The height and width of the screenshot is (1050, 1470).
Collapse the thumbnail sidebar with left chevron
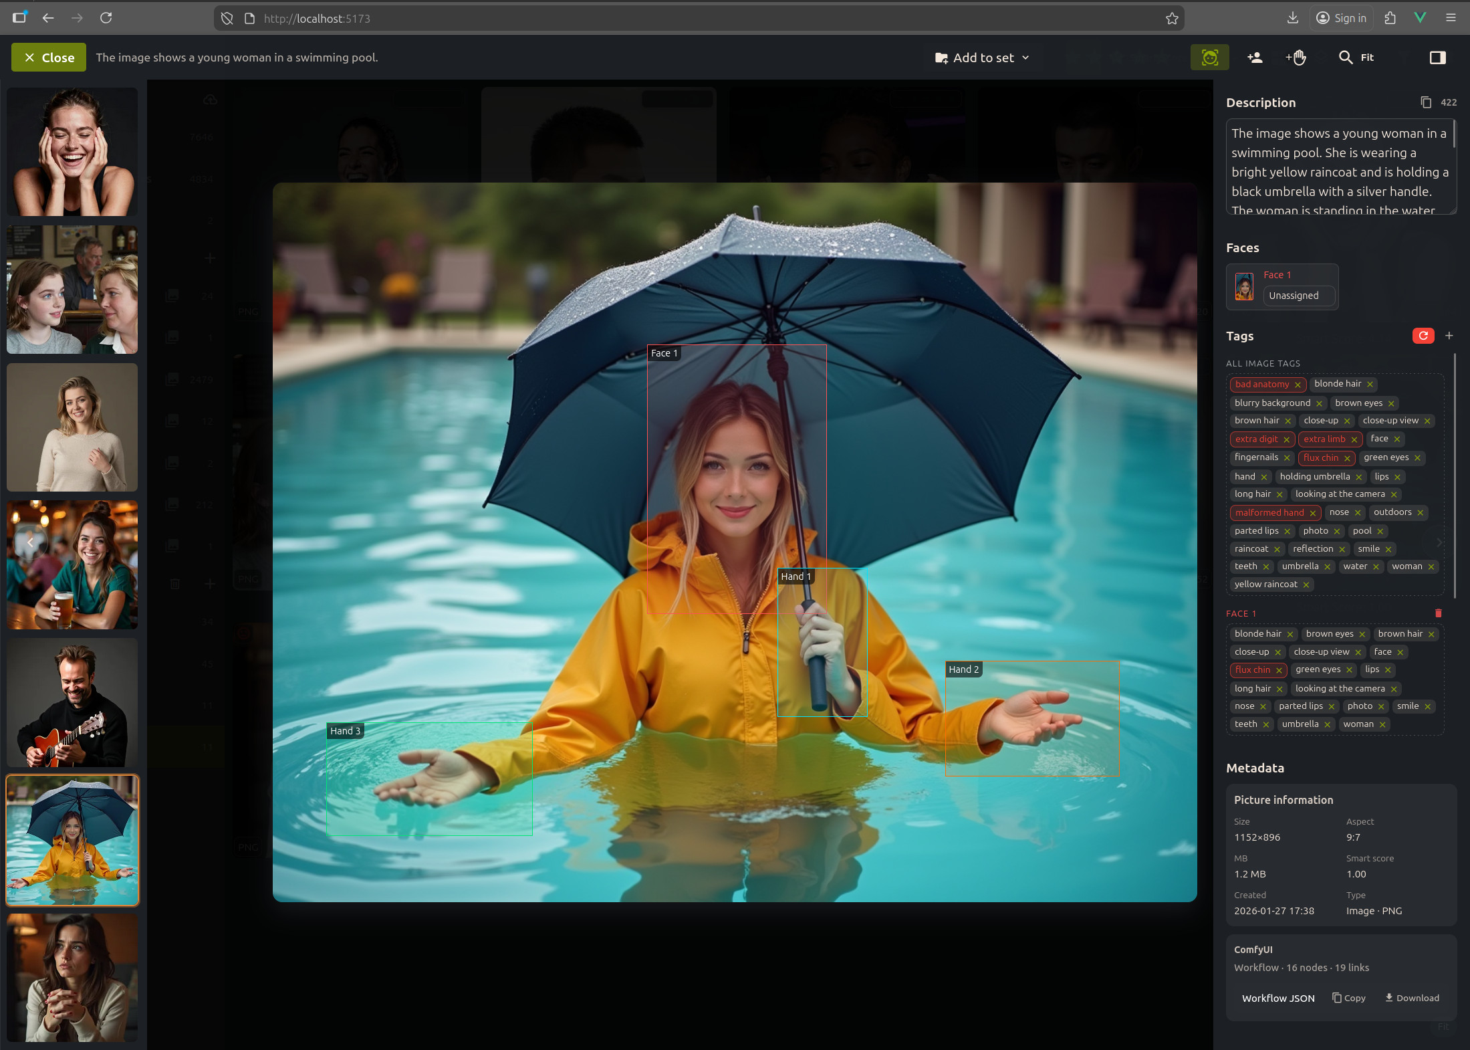[x=31, y=542]
